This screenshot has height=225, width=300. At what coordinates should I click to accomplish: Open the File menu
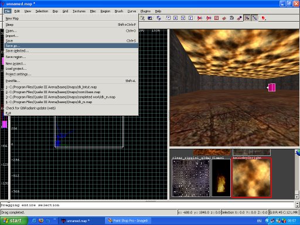point(8,11)
